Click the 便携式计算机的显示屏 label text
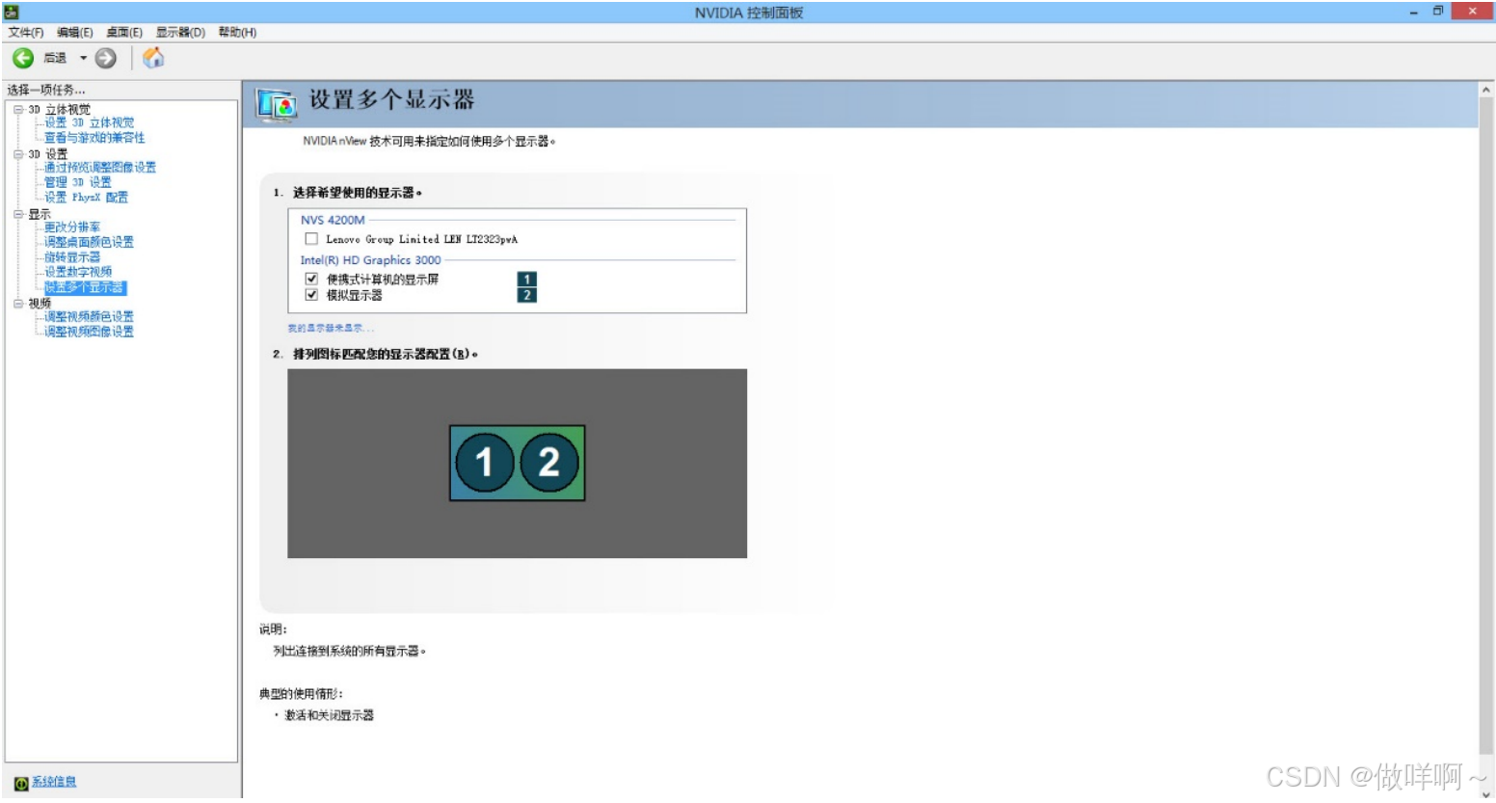Image resolution: width=1496 pixels, height=803 pixels. click(x=382, y=280)
